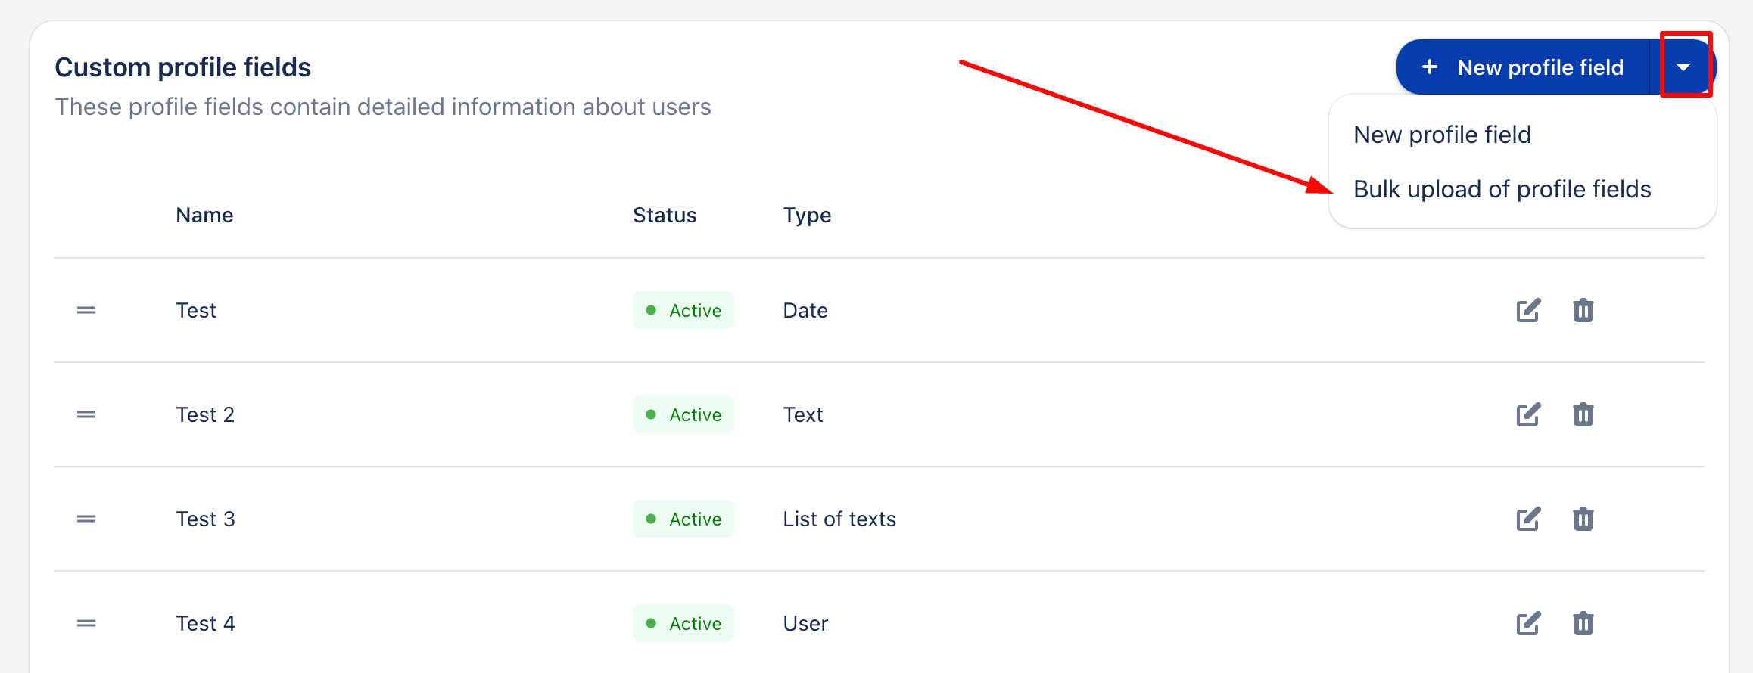Edit the Test 4 profile field
The height and width of the screenshot is (673, 1753).
pyautogui.click(x=1527, y=623)
